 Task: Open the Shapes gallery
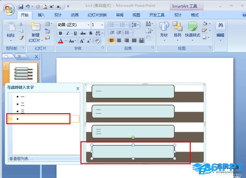click(x=164, y=31)
